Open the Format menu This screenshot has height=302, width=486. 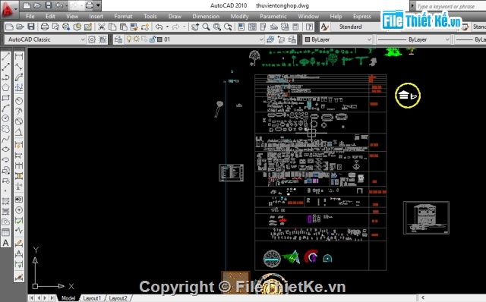[x=123, y=16]
